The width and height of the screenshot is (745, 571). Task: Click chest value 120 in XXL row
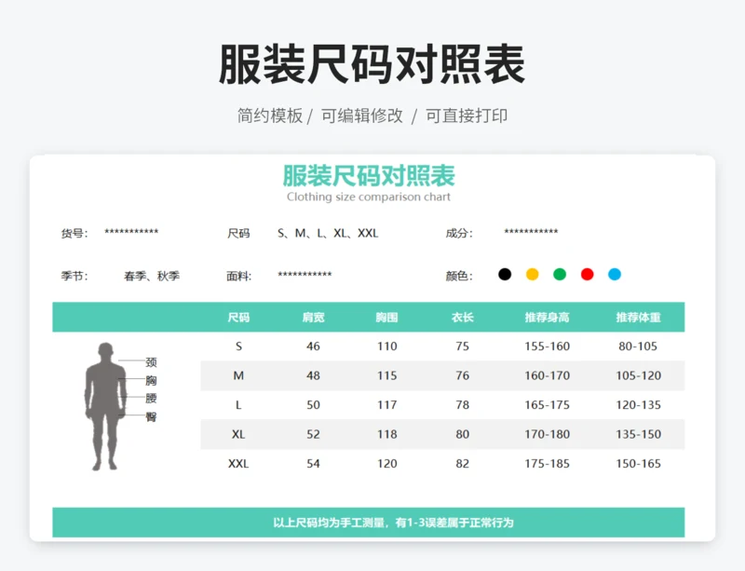click(387, 464)
